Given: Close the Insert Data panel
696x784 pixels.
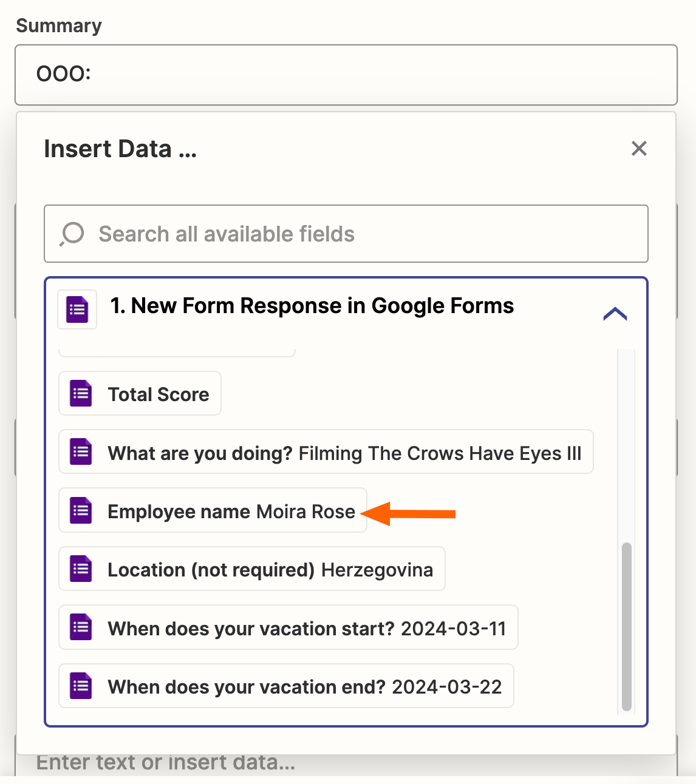Looking at the screenshot, I should click(639, 149).
